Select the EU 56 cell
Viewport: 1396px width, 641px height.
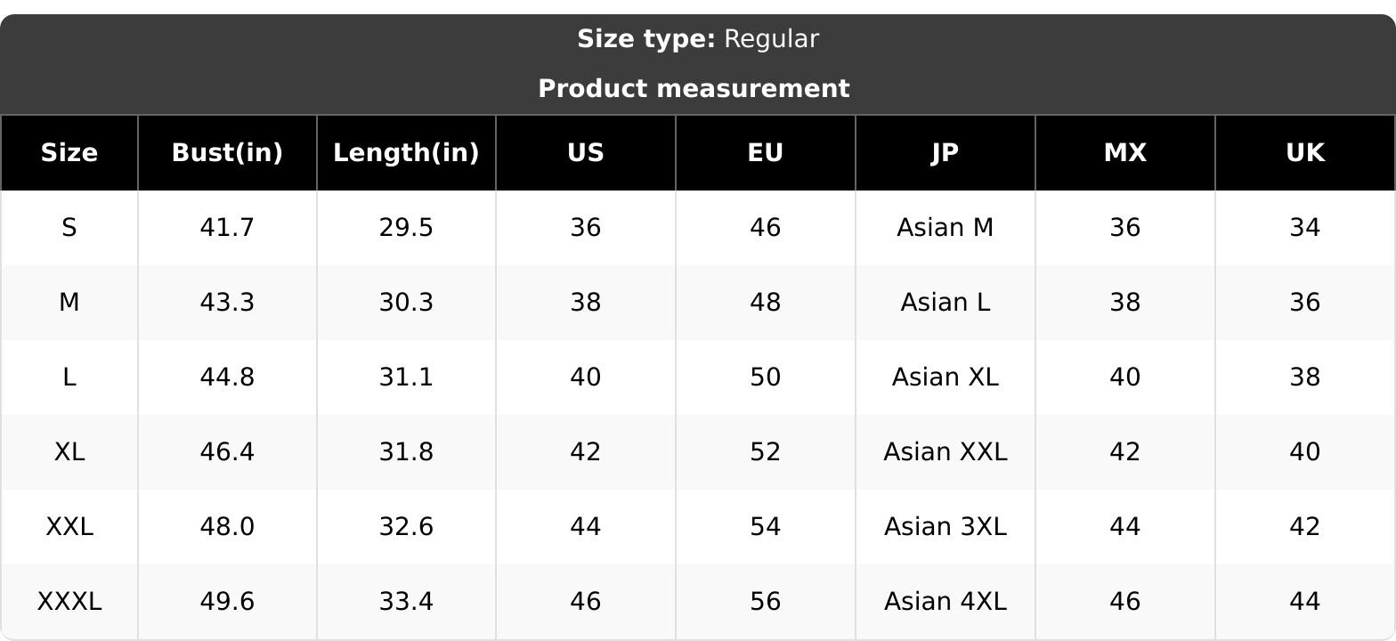click(x=766, y=602)
